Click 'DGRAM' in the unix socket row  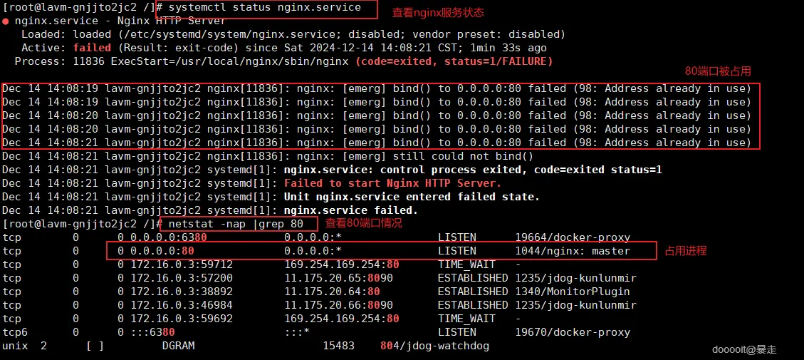click(179, 346)
